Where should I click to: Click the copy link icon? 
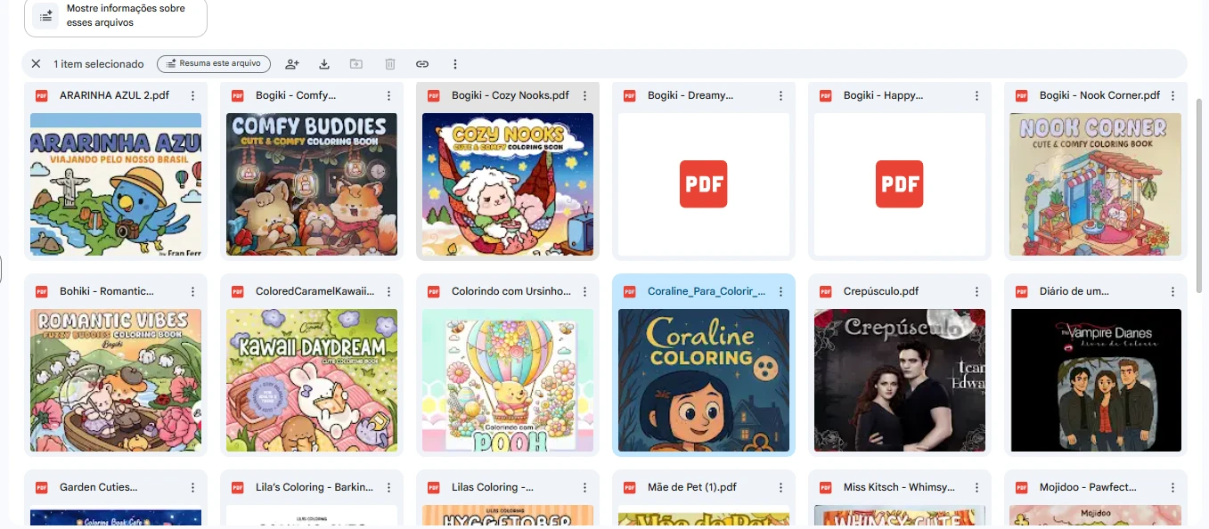coord(422,64)
